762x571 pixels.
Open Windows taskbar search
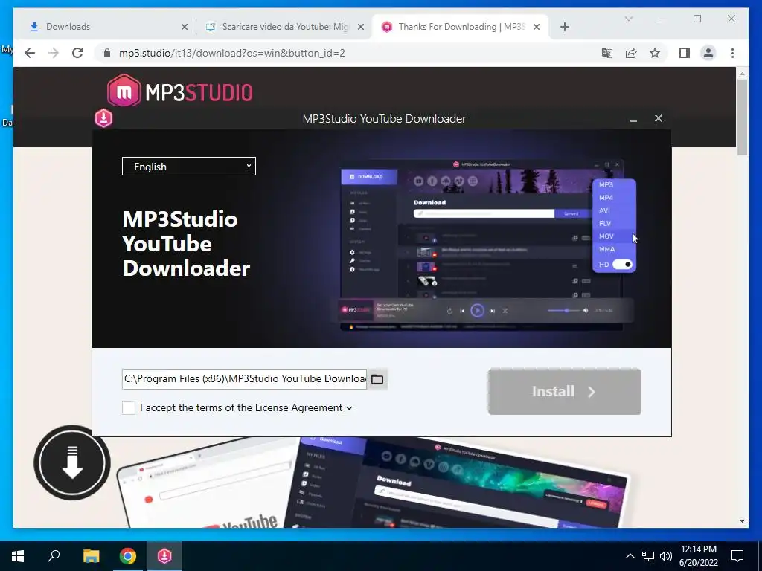tap(54, 556)
